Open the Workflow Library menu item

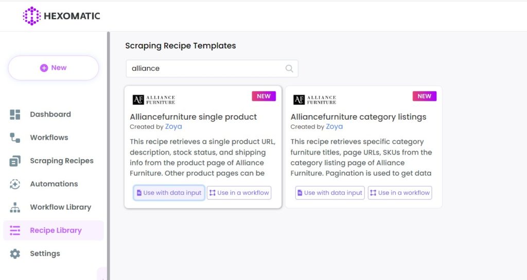point(54,207)
